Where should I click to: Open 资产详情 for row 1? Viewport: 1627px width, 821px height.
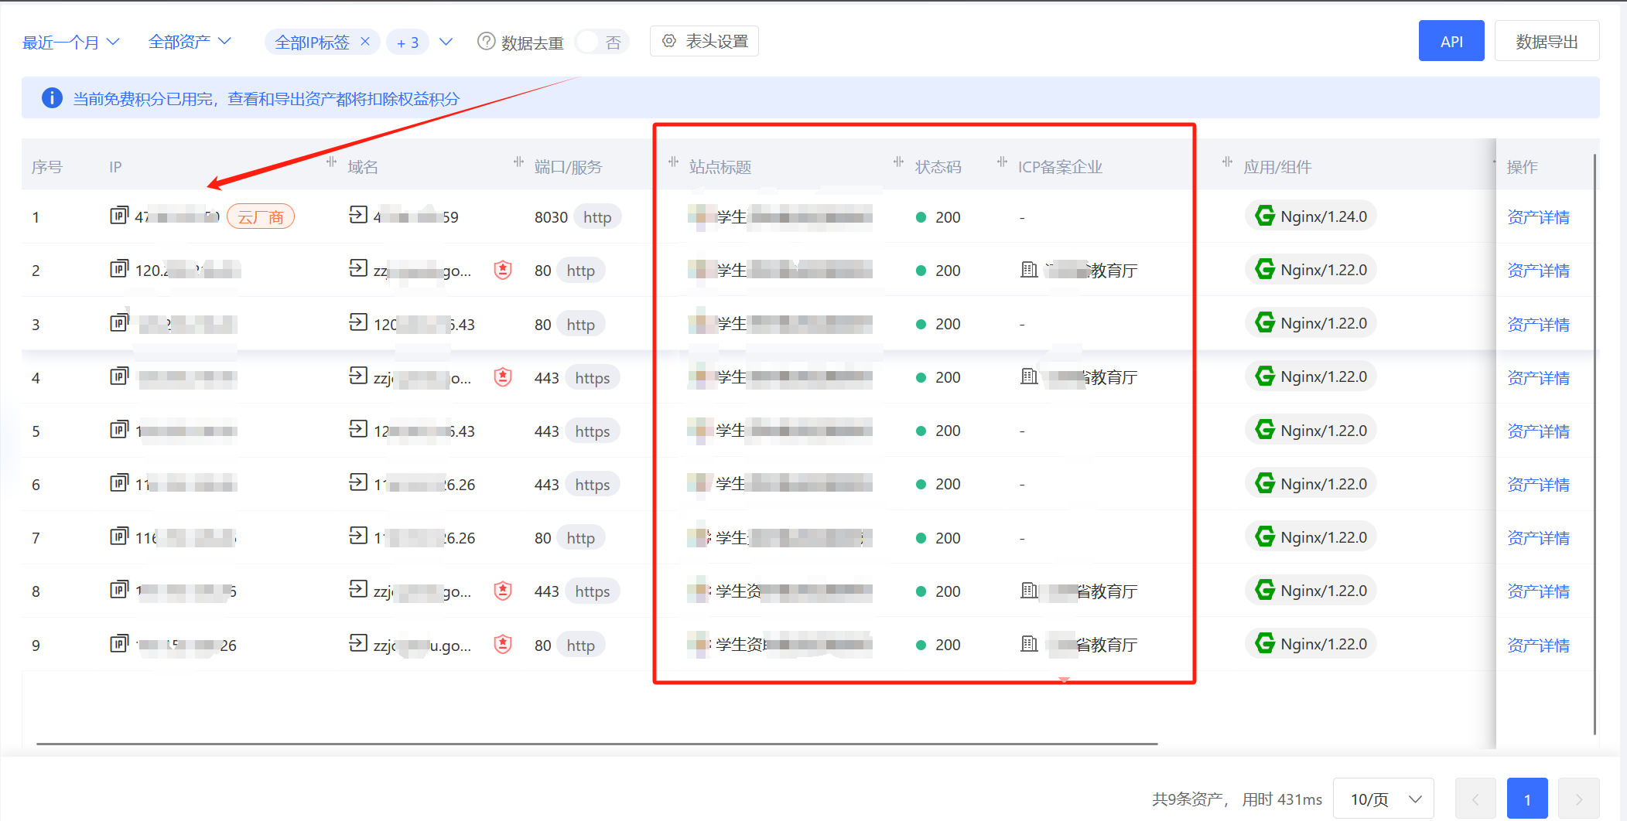click(1538, 217)
